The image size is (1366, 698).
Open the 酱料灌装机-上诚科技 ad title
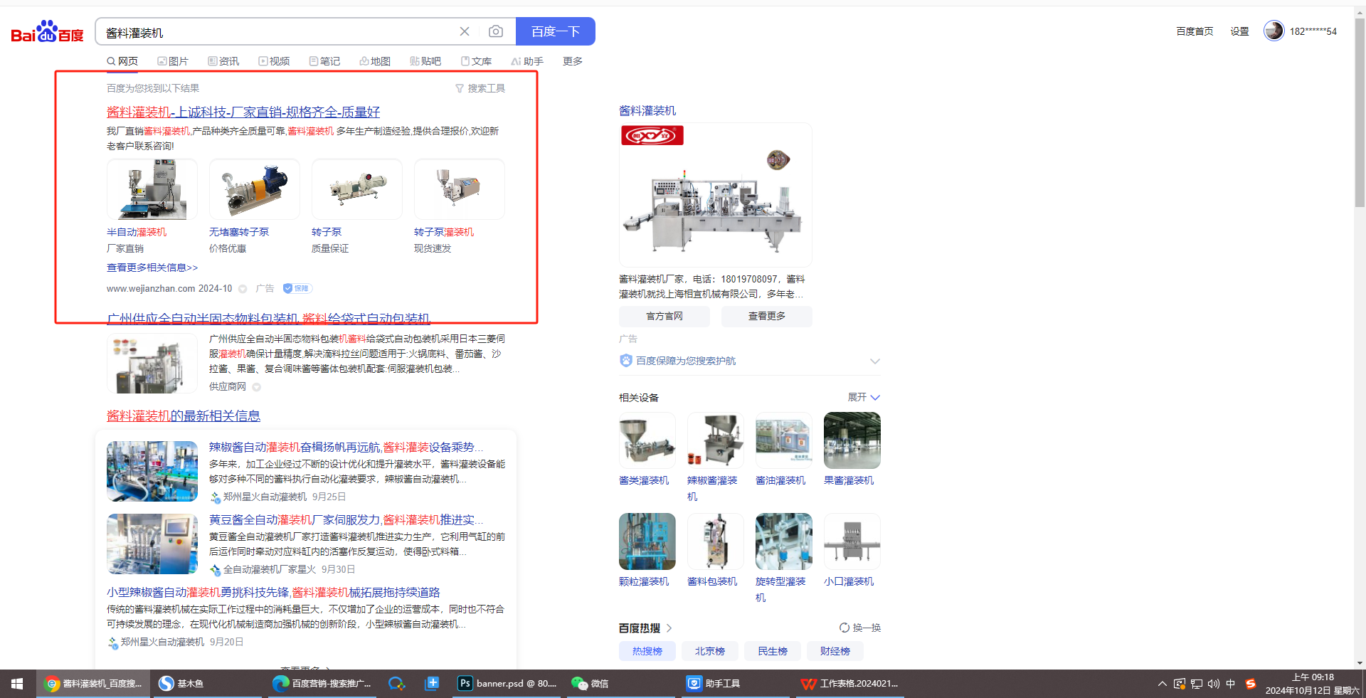(243, 112)
